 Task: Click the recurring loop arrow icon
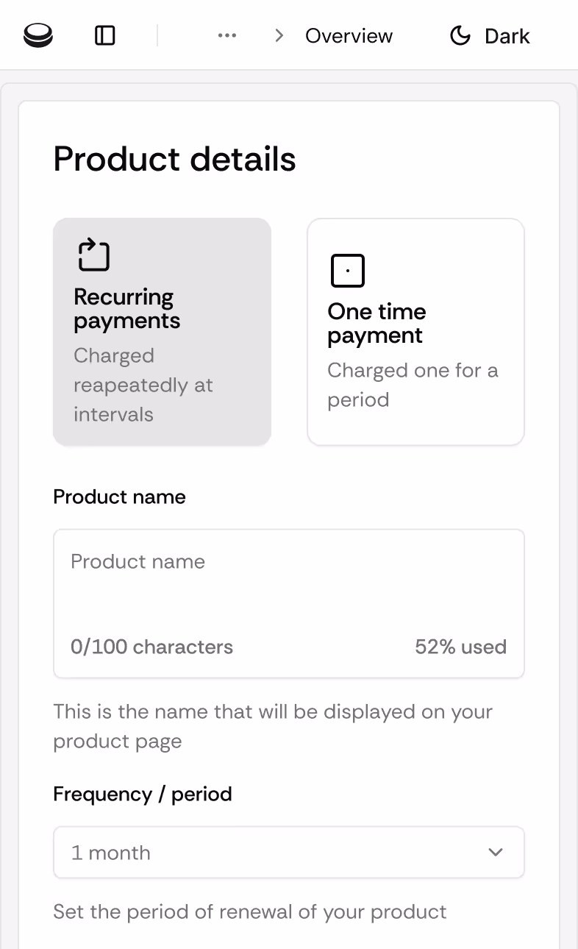[93, 255]
